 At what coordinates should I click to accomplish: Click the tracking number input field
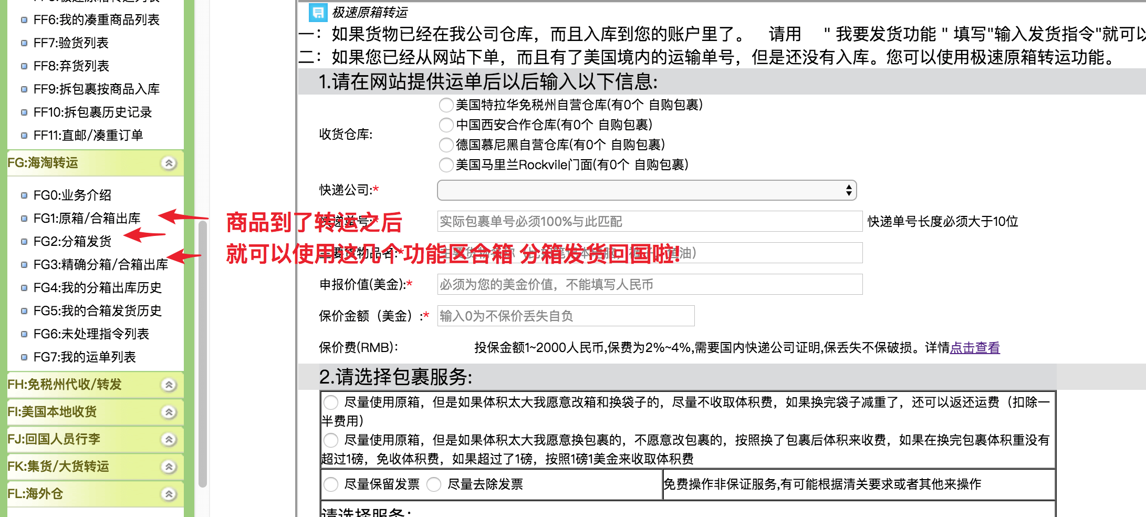coord(650,222)
